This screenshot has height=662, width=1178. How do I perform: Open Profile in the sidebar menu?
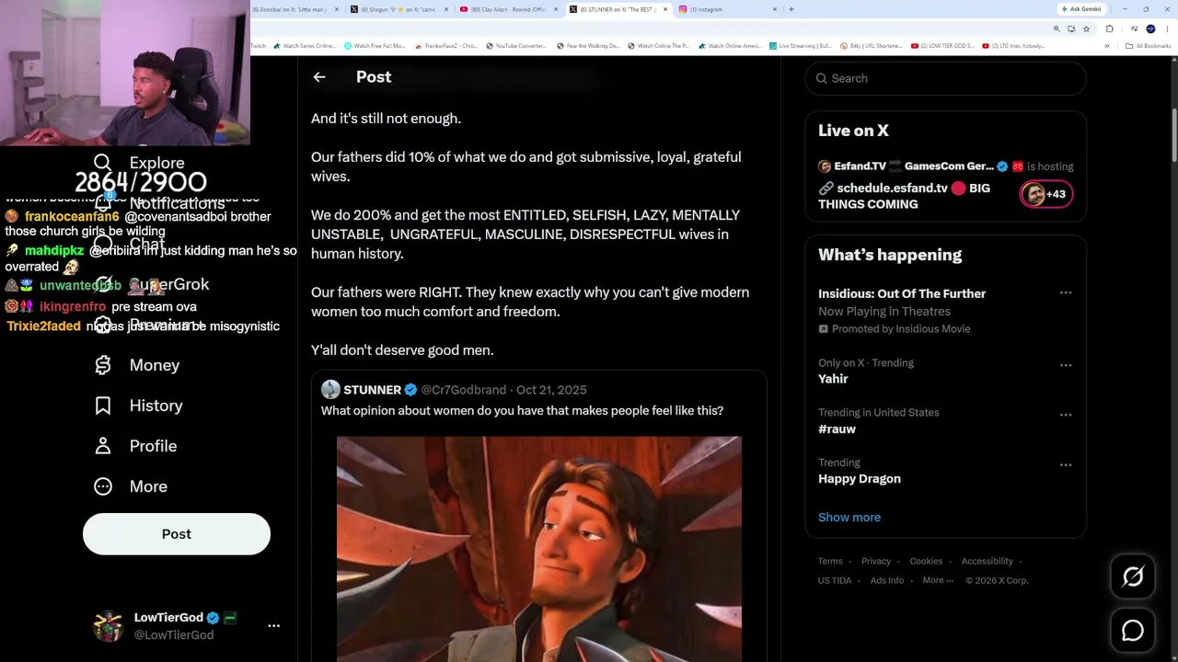(x=153, y=446)
